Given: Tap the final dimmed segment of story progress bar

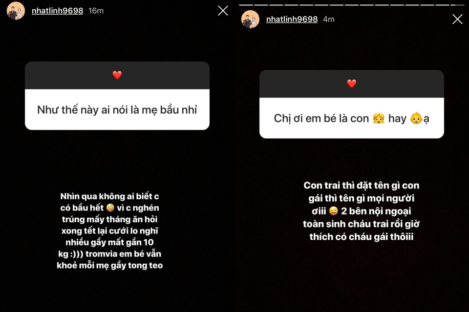Looking at the screenshot, I should 457,5.
